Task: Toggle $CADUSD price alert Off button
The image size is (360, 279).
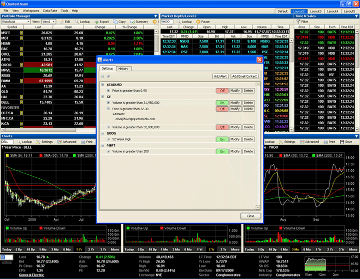Action: (x=221, y=90)
